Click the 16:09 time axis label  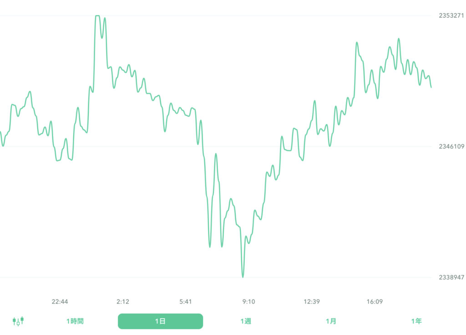tap(375, 301)
